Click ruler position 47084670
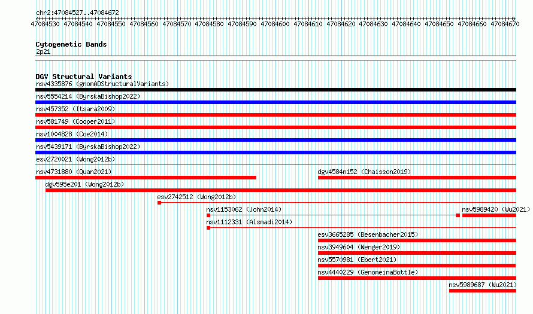Viewport: 533px width, 314px height. (505, 24)
